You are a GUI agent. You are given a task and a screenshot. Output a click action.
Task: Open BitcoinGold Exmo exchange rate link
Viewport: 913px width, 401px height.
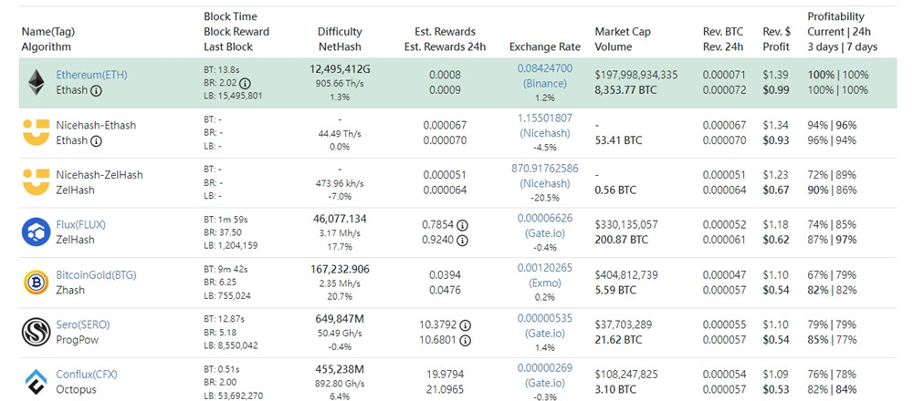tap(545, 268)
